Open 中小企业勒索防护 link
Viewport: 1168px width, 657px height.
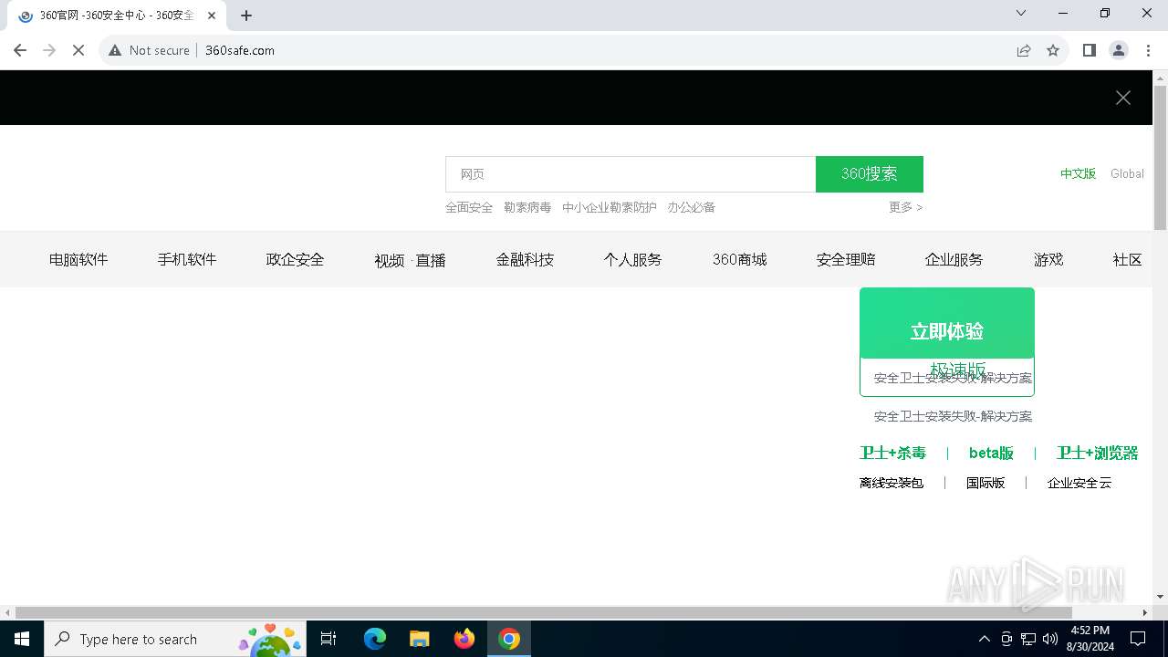(610, 207)
